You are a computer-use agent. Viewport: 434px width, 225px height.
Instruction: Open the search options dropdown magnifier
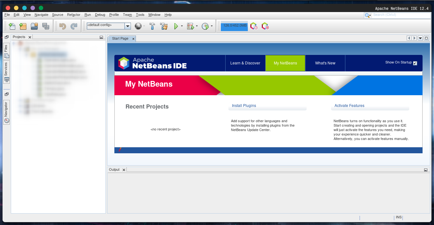pos(368,15)
